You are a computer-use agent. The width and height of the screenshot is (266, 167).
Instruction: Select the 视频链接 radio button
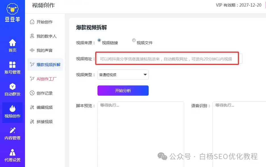pyautogui.click(x=99, y=40)
